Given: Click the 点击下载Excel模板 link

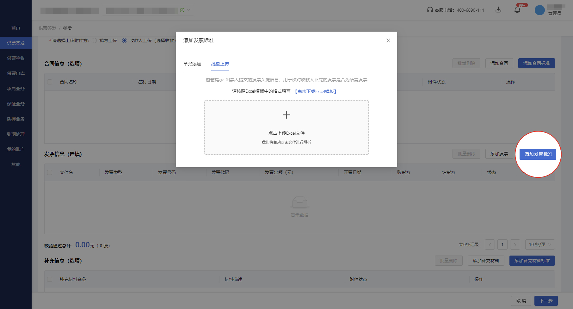Looking at the screenshot, I should [x=316, y=91].
